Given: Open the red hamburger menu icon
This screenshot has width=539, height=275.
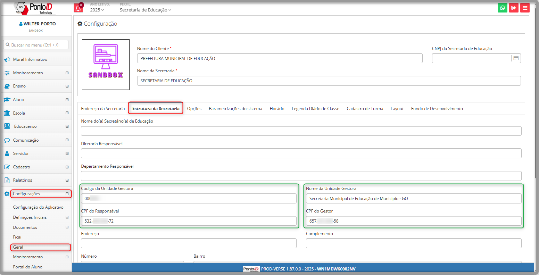Looking at the screenshot, I should [525, 8].
